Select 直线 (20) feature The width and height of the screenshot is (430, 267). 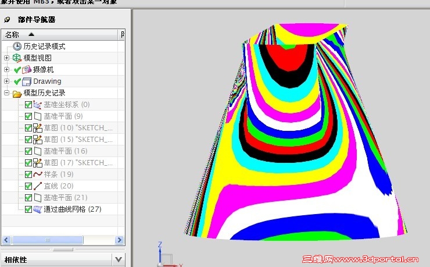coord(59,186)
